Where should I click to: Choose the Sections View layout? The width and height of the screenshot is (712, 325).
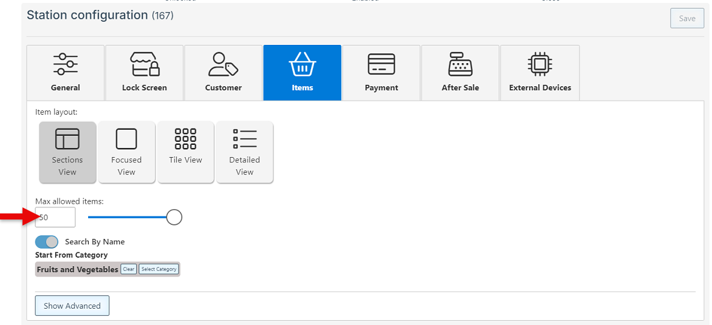(67, 152)
